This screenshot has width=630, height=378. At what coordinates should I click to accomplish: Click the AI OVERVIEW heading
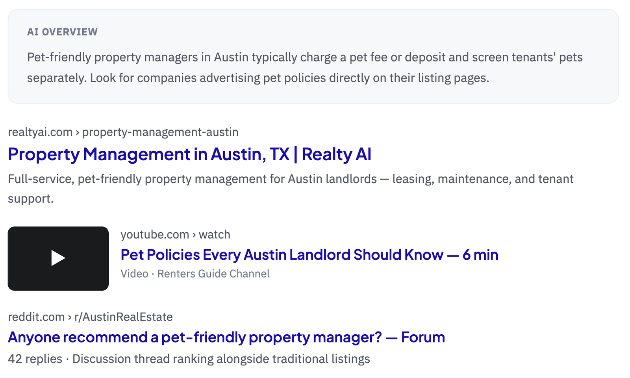pyautogui.click(x=62, y=32)
